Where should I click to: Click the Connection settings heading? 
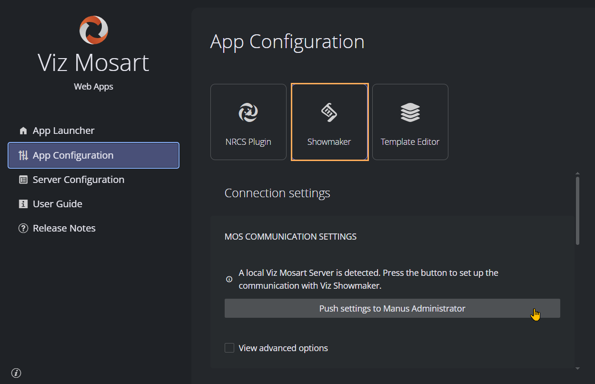click(x=278, y=193)
